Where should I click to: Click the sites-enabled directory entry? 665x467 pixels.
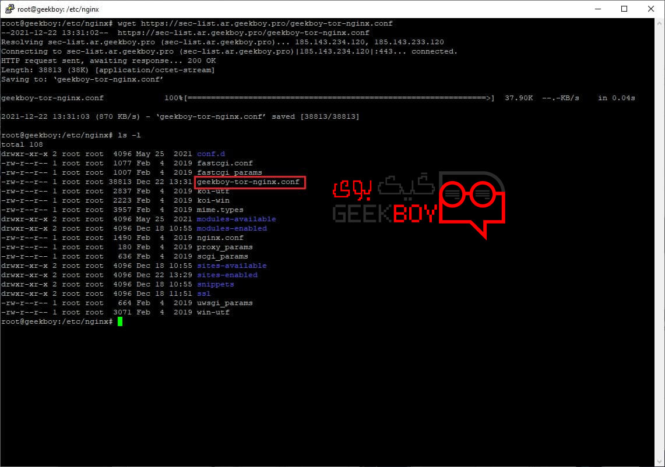(227, 275)
